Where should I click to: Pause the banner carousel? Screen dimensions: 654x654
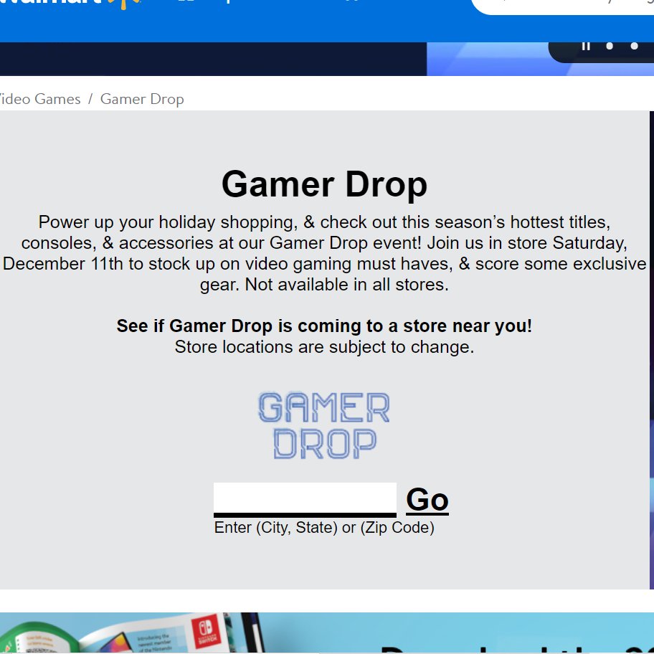click(x=586, y=46)
